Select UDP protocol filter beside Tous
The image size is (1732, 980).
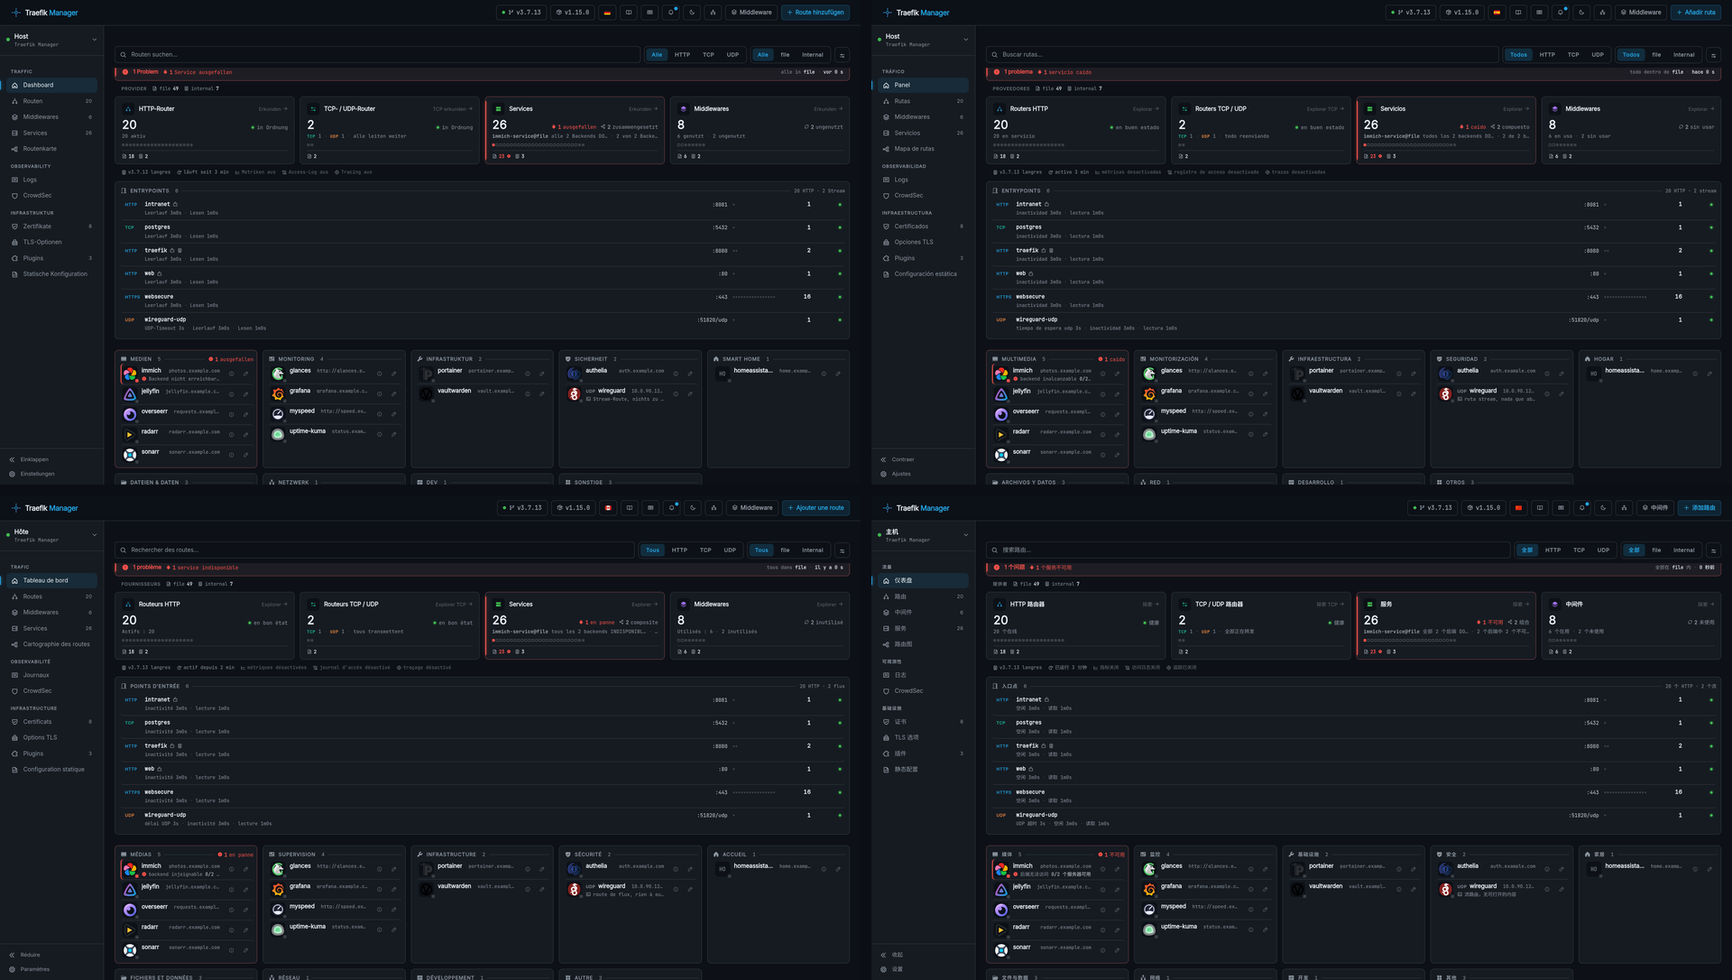click(730, 550)
